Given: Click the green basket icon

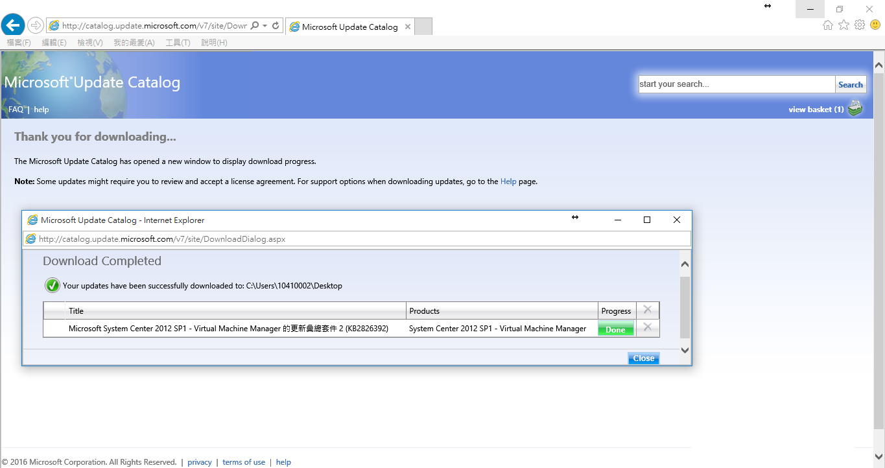Looking at the screenshot, I should [x=855, y=108].
